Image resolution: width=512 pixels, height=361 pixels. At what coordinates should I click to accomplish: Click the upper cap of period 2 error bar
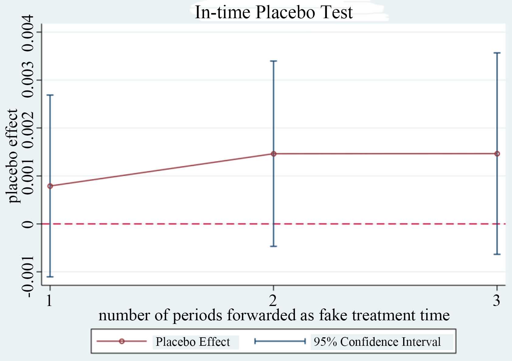tap(274, 61)
